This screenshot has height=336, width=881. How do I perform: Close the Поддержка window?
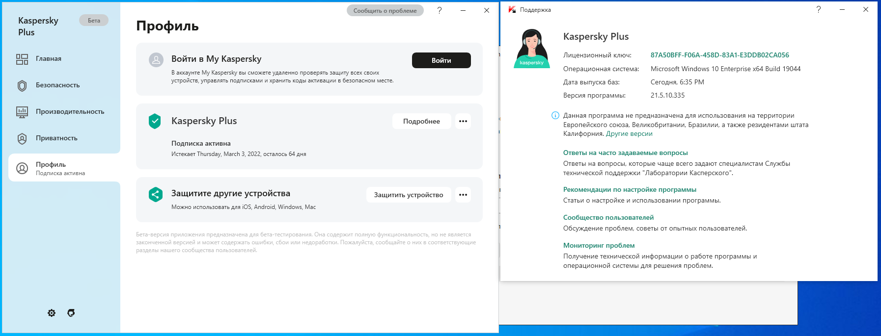[x=866, y=10]
